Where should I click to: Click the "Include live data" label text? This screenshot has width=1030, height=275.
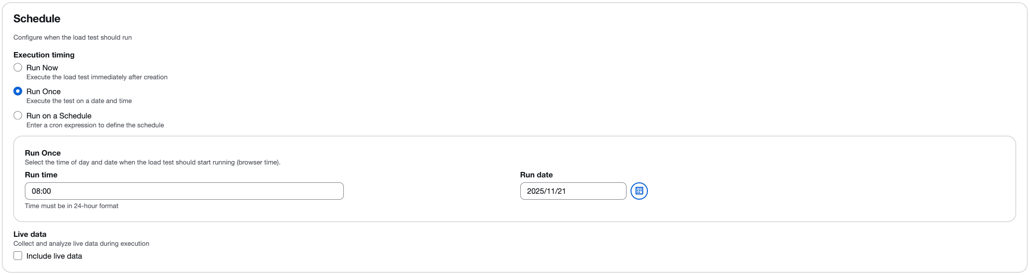[54, 256]
